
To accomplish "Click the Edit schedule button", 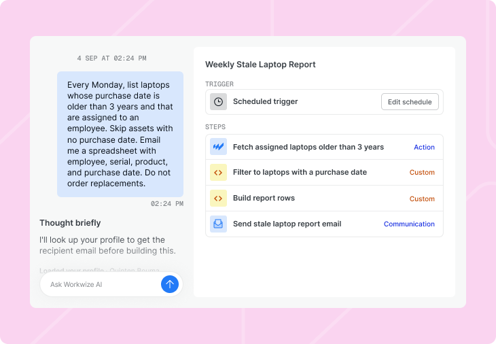I will (410, 101).
